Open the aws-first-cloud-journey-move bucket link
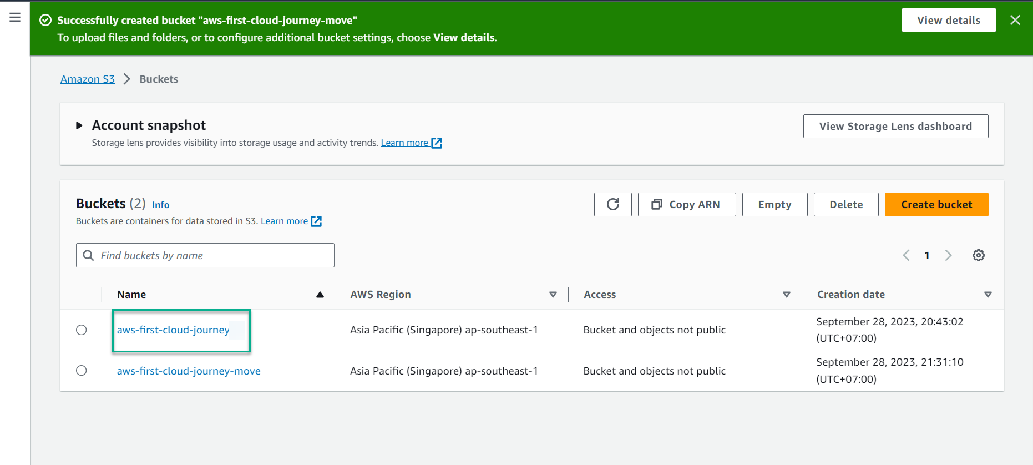Viewport: 1033px width, 465px height. [x=189, y=371]
